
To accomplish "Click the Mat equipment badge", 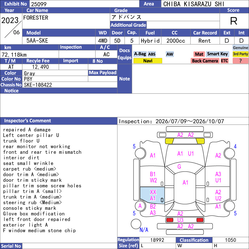I will [199, 54].
